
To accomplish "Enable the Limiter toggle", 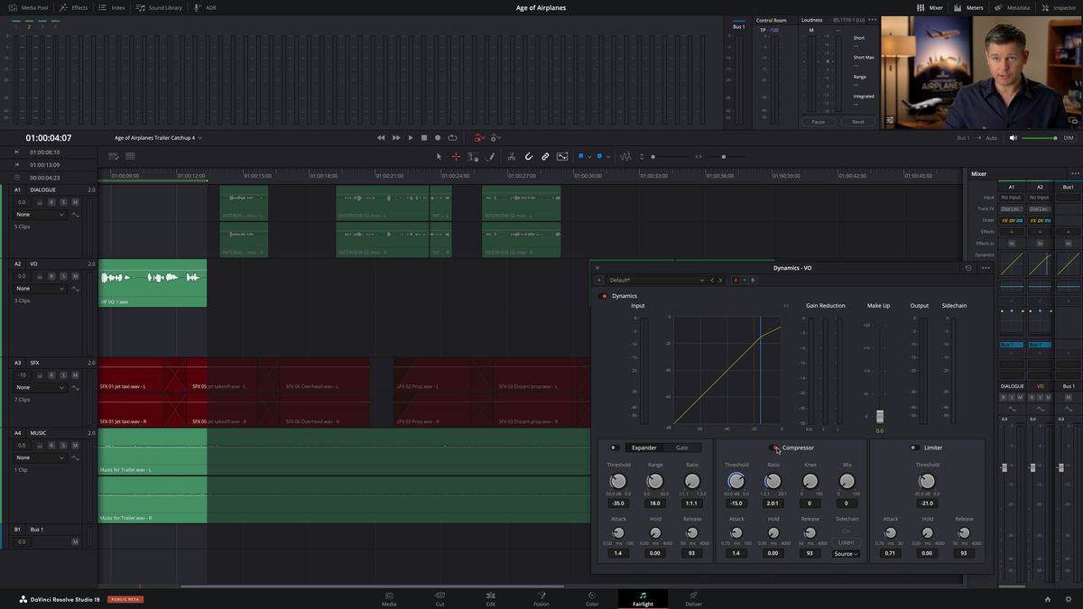I will pos(913,448).
